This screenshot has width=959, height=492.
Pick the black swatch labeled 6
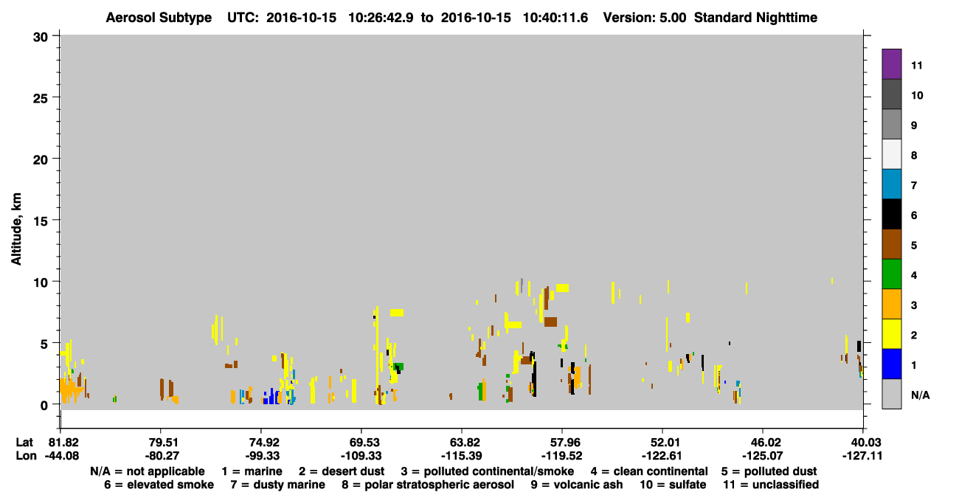[x=892, y=215]
